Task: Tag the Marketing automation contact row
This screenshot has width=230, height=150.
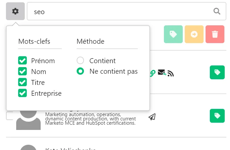Action: [x=217, y=116]
